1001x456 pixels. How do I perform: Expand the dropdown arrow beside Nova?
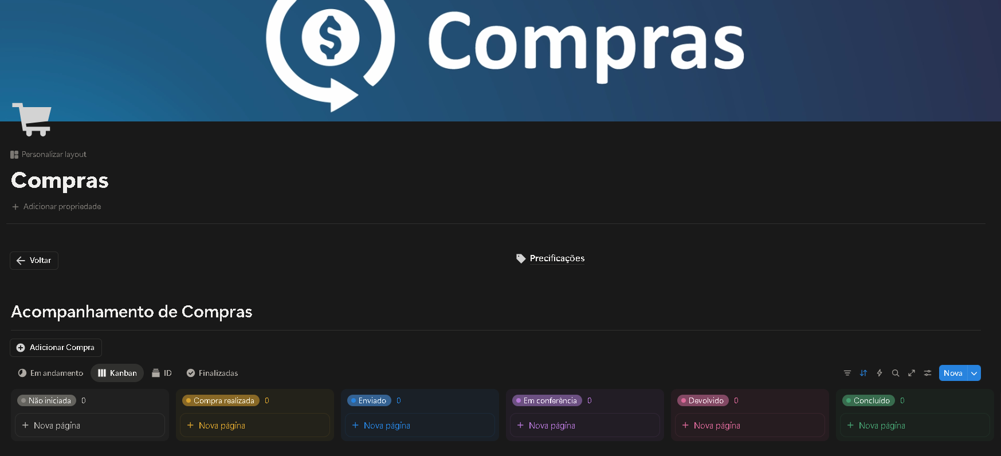click(974, 373)
